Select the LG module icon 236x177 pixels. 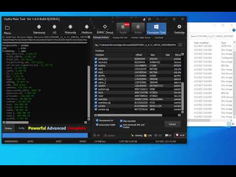click(55, 27)
